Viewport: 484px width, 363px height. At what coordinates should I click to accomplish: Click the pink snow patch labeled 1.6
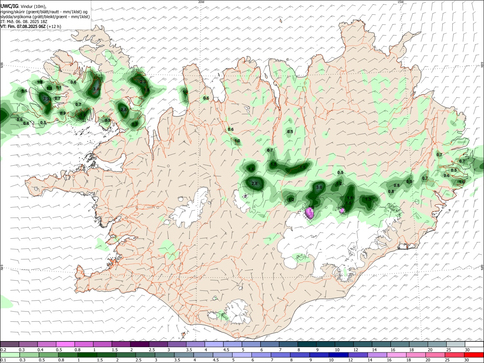coord(310,213)
